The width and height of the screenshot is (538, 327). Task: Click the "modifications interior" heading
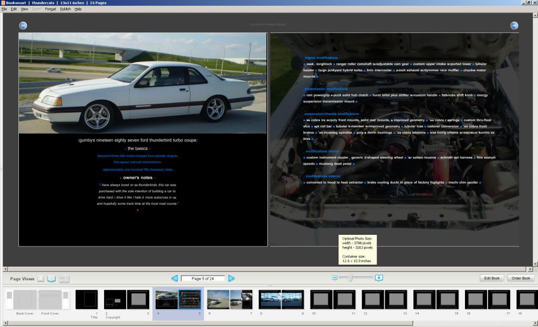click(x=323, y=151)
